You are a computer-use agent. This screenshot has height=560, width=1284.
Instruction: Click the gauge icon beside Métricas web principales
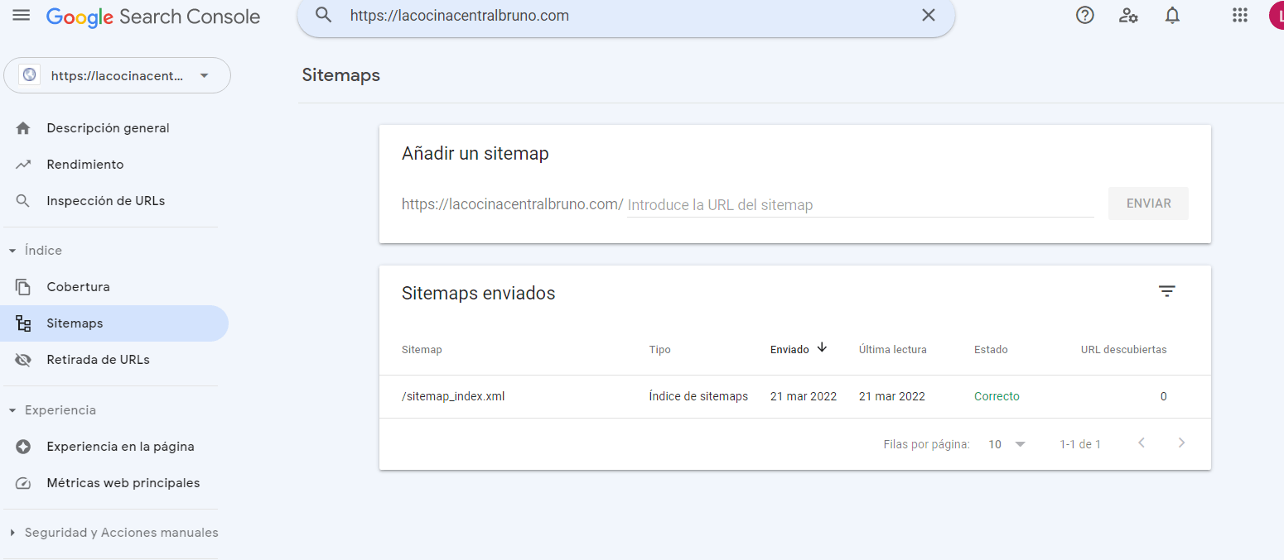(23, 483)
